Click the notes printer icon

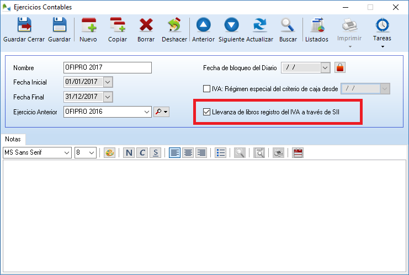278,152
